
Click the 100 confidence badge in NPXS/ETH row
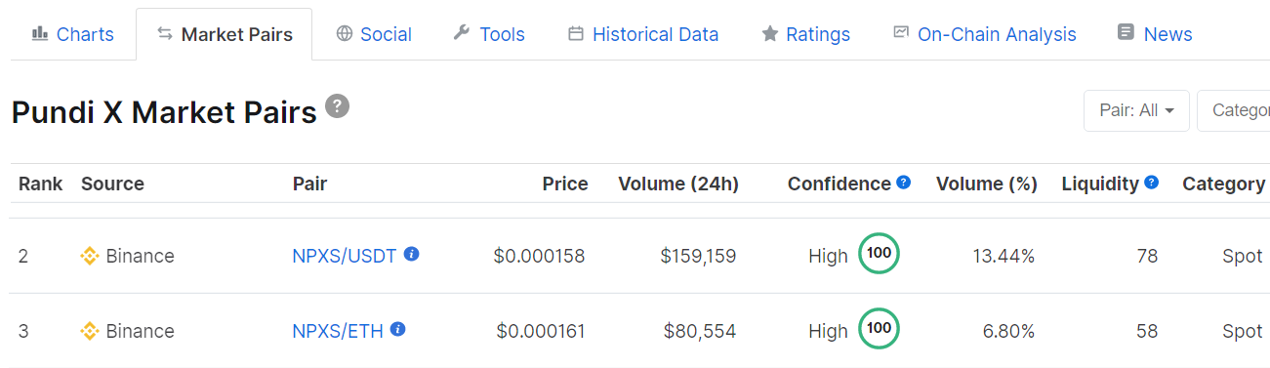click(x=879, y=328)
